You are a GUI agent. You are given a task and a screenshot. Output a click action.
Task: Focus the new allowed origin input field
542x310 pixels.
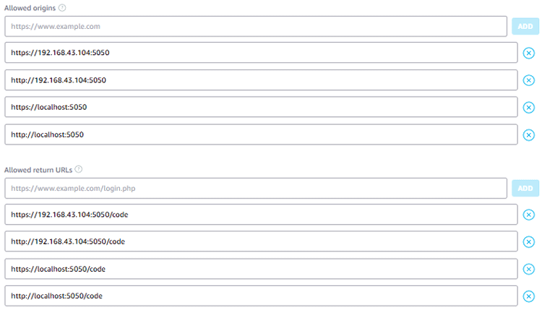pos(256,27)
